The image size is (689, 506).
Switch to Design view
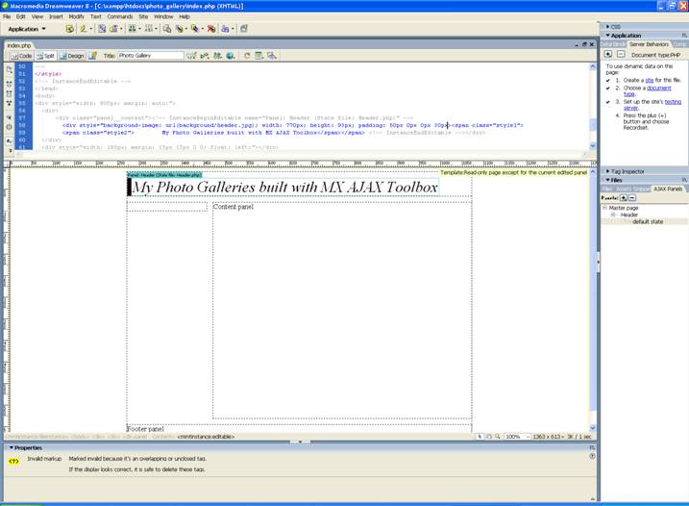72,56
